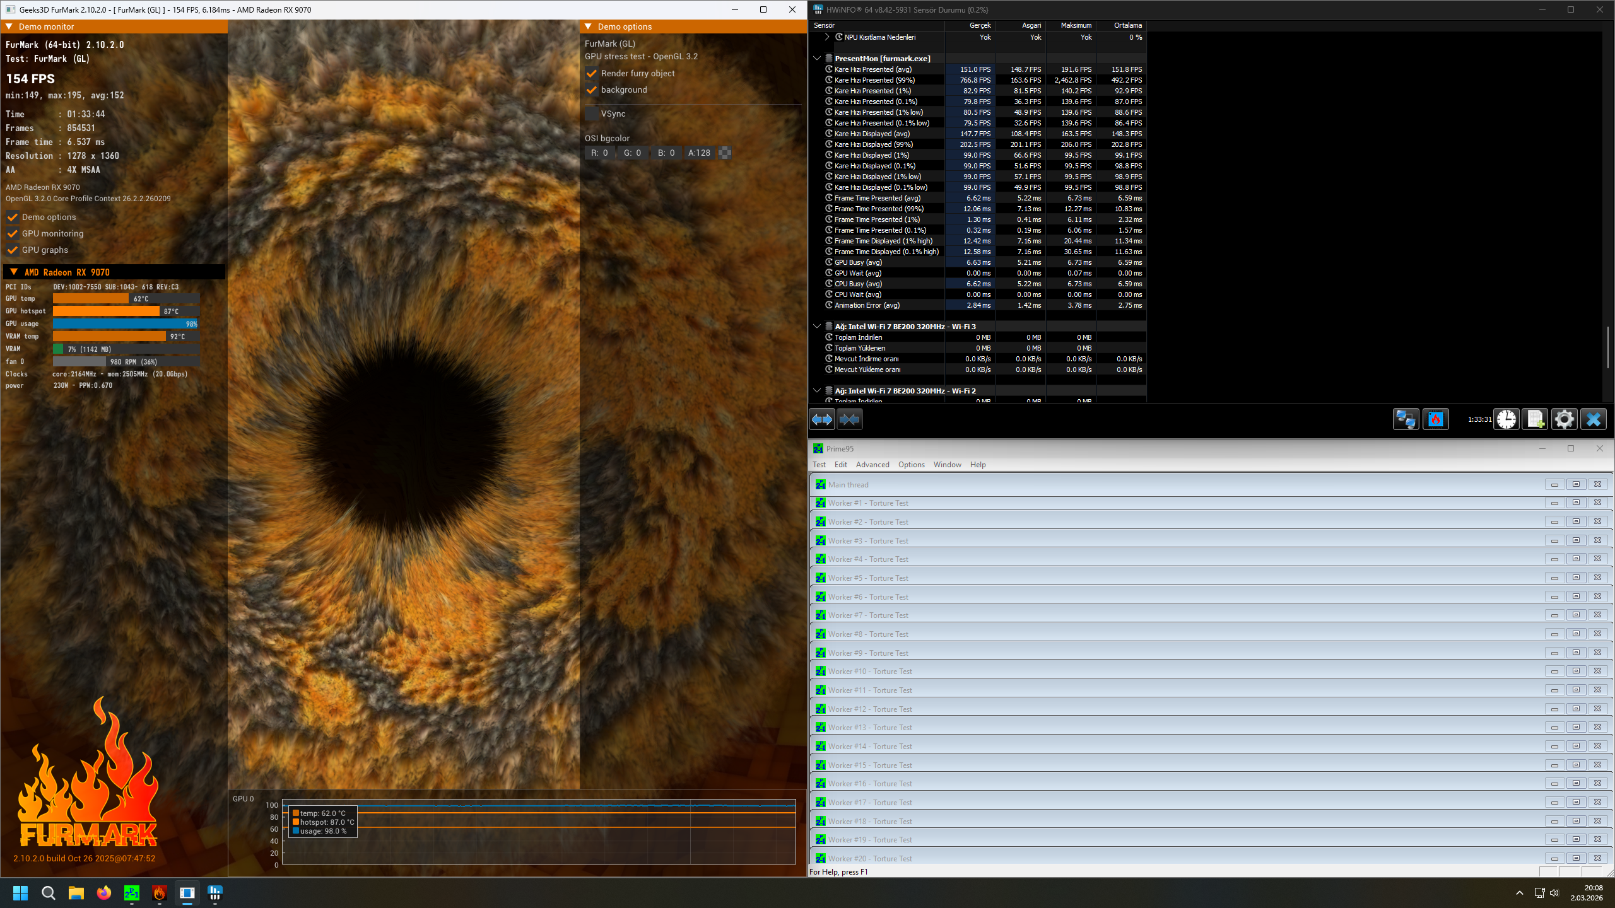1615x908 pixels.
Task: Open HWiNFO sensor settings gear
Action: point(1565,419)
